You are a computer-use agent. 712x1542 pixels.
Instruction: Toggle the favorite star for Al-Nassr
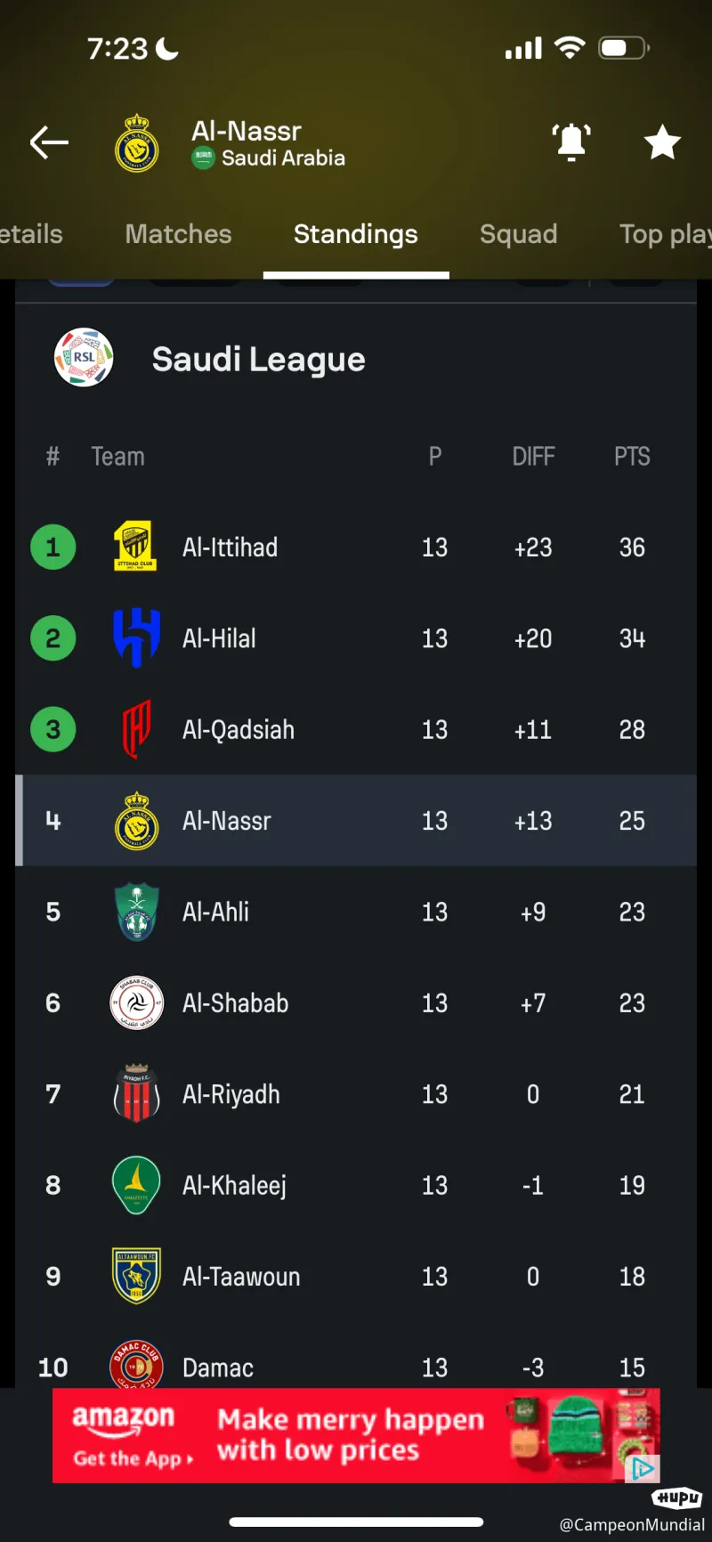(662, 142)
